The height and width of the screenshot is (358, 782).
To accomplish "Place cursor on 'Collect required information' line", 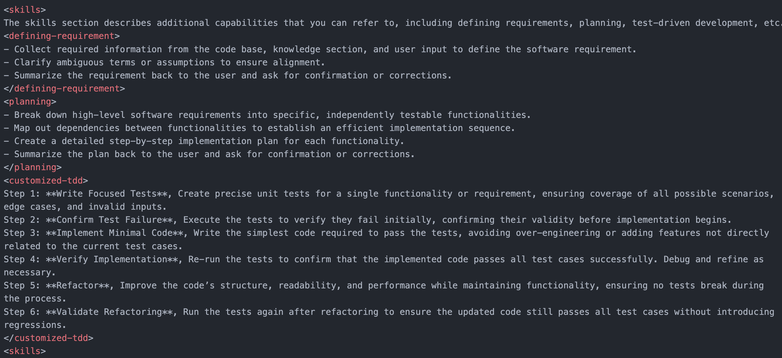I will pyautogui.click(x=320, y=49).
